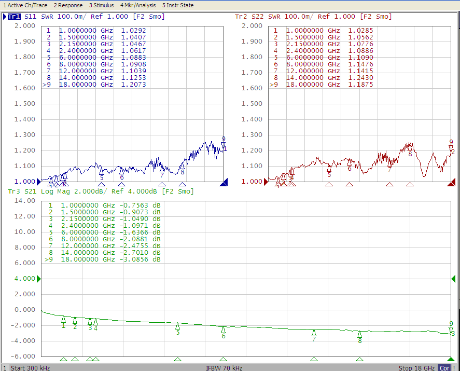Open the 2 Response menu
Image resolution: width=460 pixels, height=371 pixels.
click(x=68, y=5)
